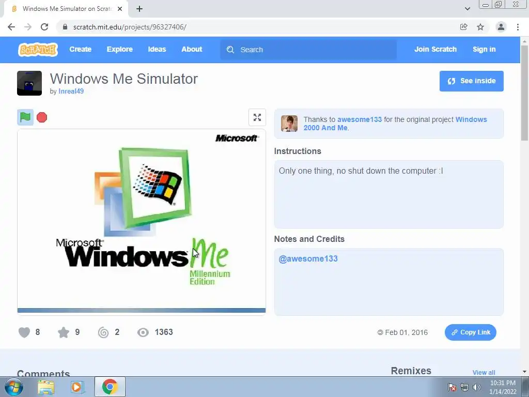The width and height of the screenshot is (529, 397).
Task: Open Inreal49's project avatar thumbnail
Action: (29, 83)
